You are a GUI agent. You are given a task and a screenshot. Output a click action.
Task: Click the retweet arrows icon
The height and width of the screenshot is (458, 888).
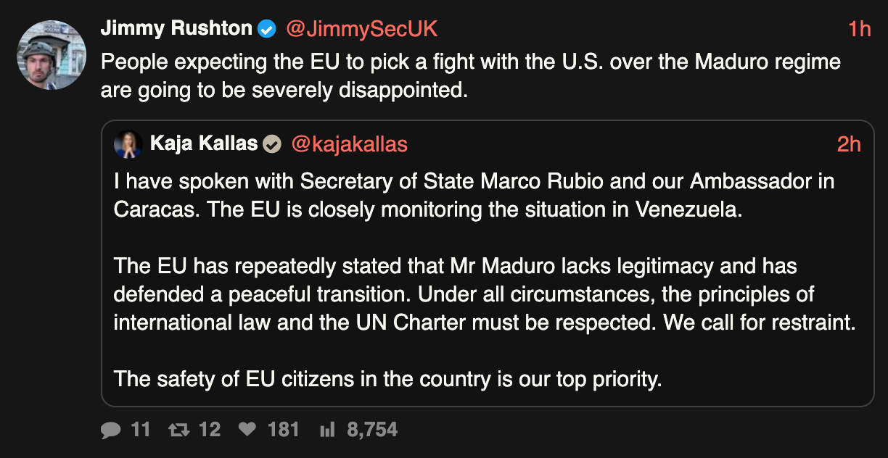click(x=178, y=430)
